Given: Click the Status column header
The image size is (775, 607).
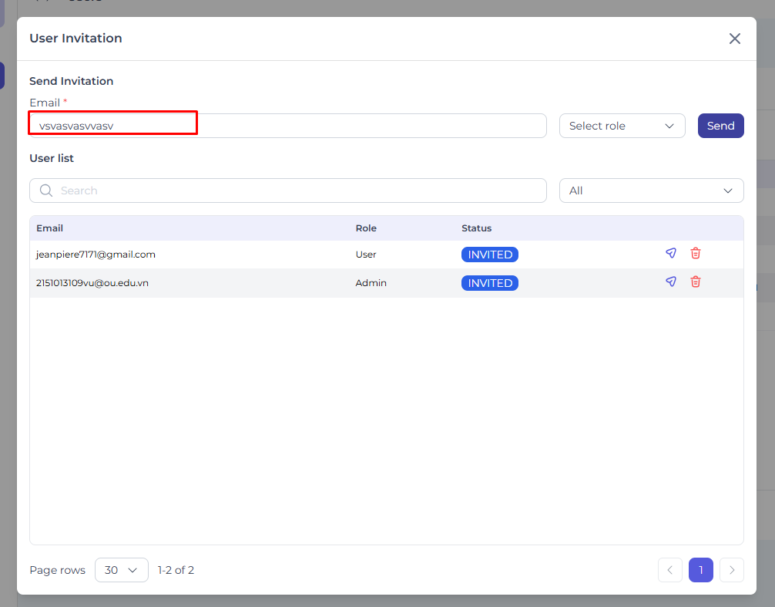Looking at the screenshot, I should (476, 228).
